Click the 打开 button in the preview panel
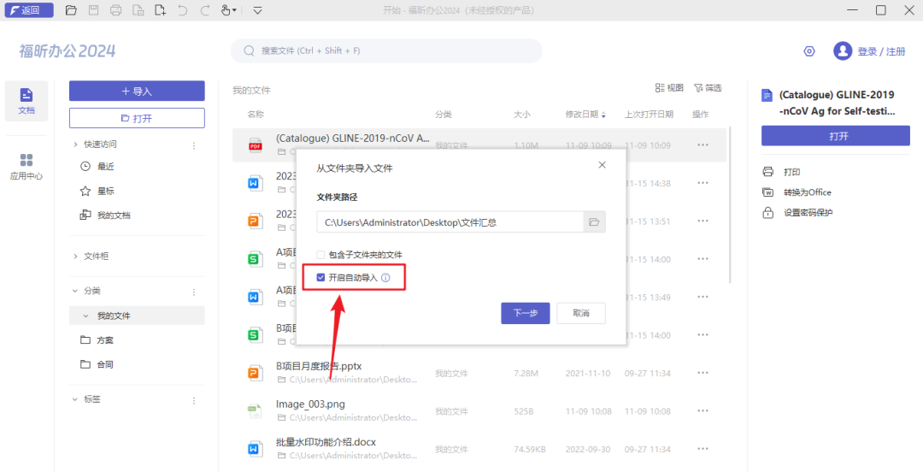This screenshot has height=472, width=923. pos(835,136)
